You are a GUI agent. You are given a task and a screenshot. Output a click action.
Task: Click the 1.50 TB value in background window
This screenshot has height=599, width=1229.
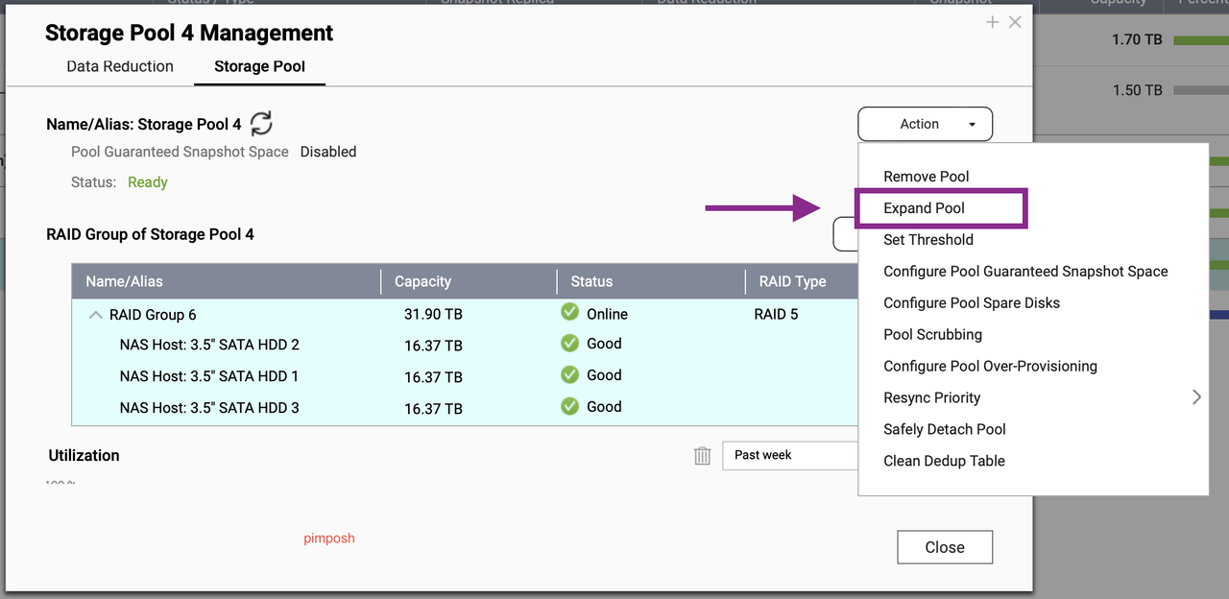1138,90
